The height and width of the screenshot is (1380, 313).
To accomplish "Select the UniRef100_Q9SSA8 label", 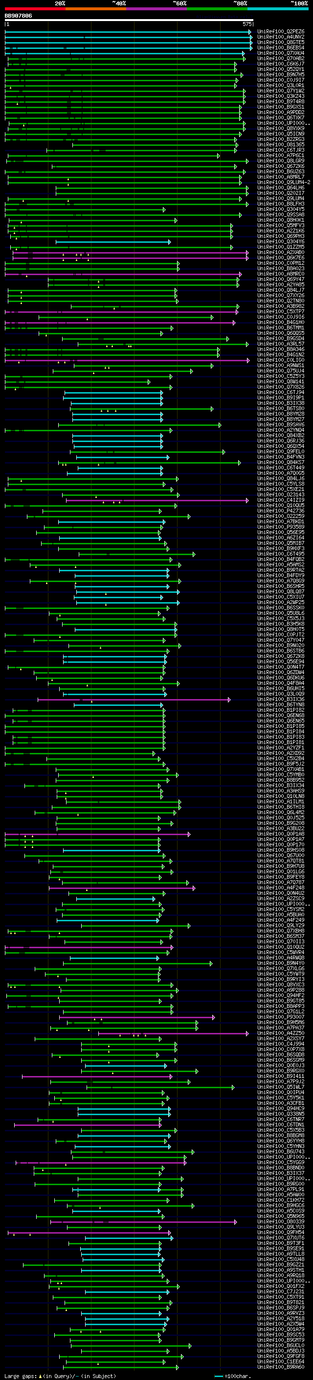I will pyautogui.click(x=281, y=215).
